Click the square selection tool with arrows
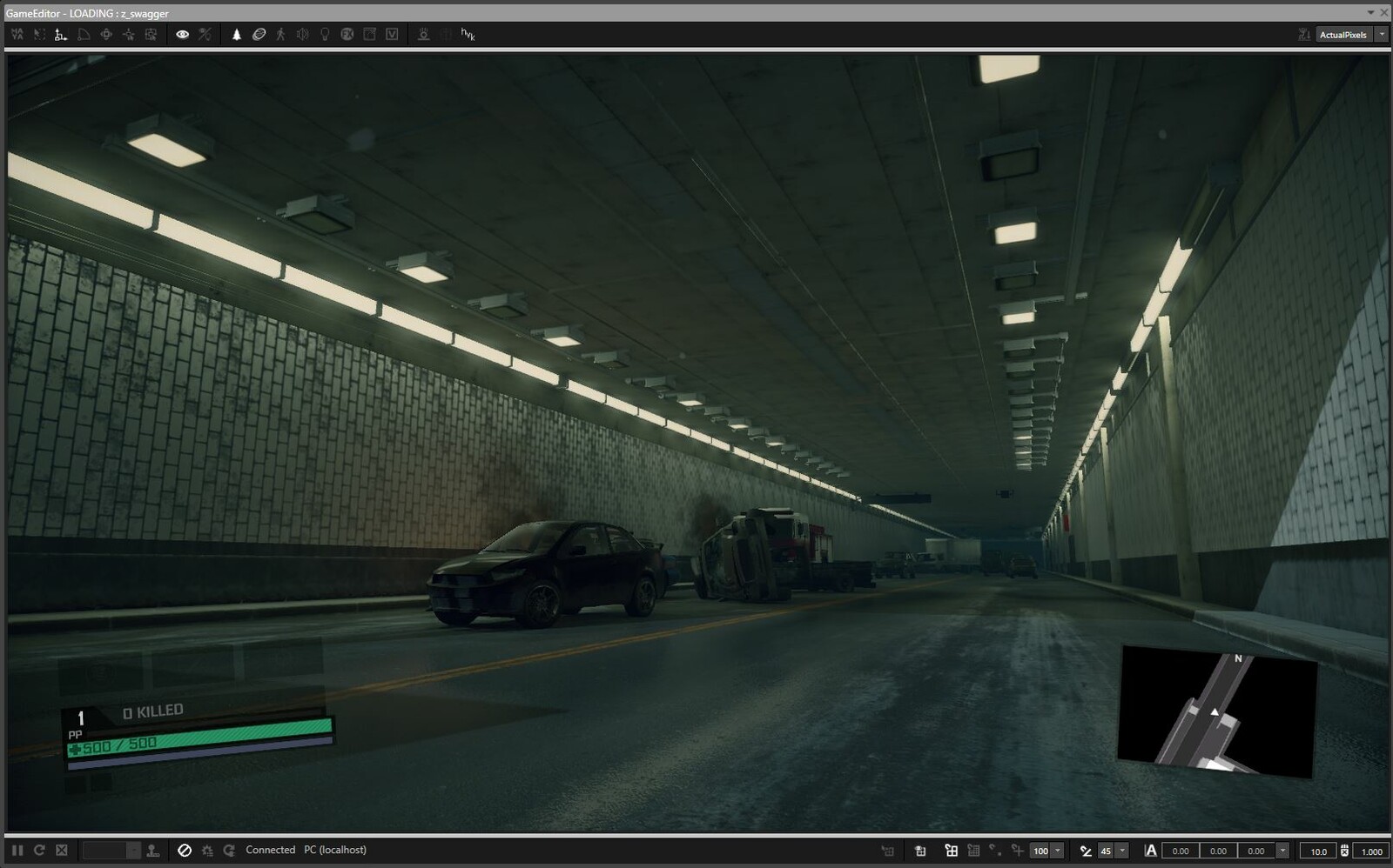This screenshot has height=868, width=1393. pyautogui.click(x=151, y=35)
